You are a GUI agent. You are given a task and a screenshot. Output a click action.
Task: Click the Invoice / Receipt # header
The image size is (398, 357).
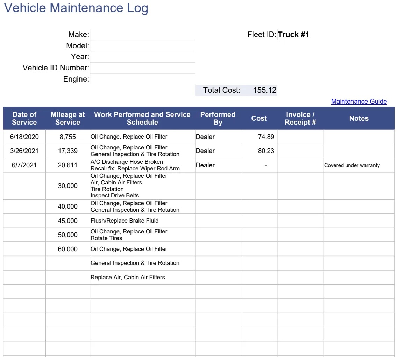tap(300, 118)
